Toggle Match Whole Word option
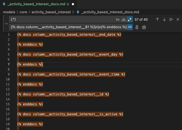 coord(124,19)
